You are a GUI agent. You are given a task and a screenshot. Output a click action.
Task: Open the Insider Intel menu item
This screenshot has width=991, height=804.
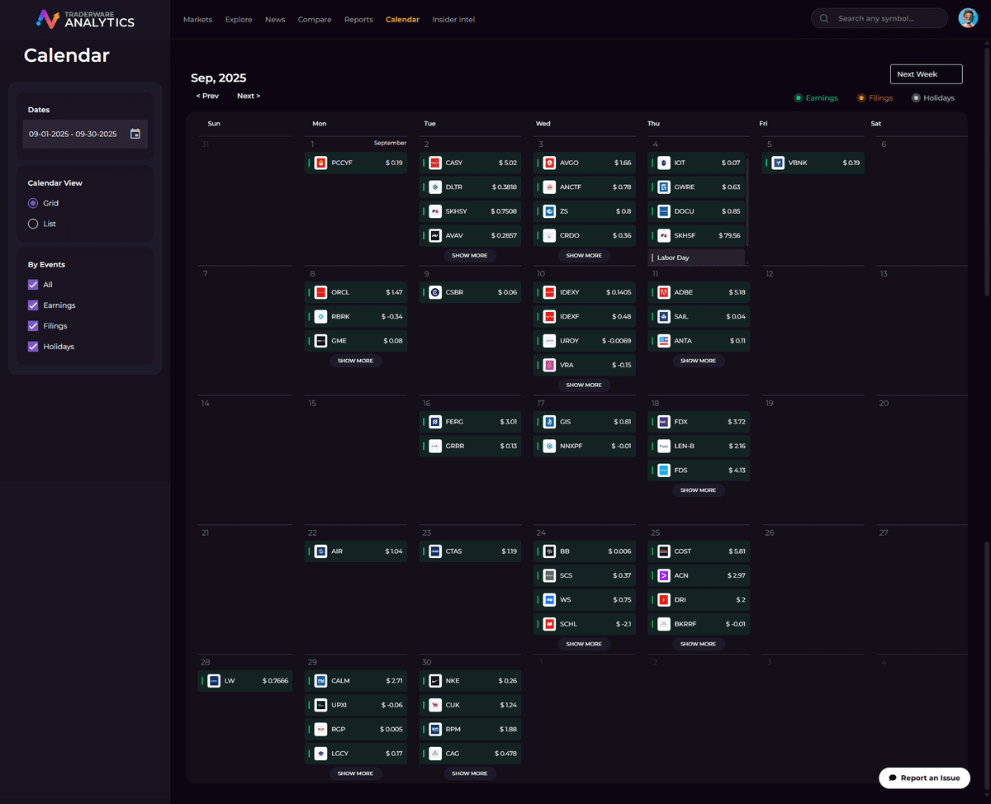point(453,19)
